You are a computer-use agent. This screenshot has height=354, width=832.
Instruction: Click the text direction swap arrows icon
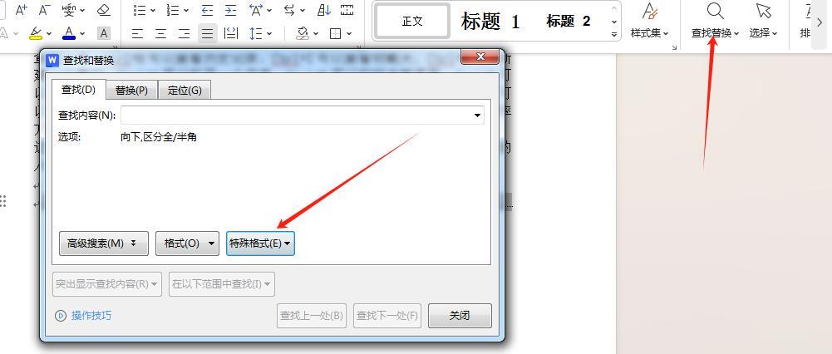coord(290,9)
